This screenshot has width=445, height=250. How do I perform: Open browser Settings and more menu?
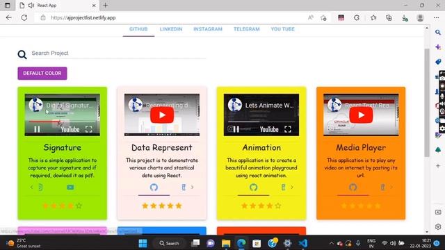click(436, 17)
